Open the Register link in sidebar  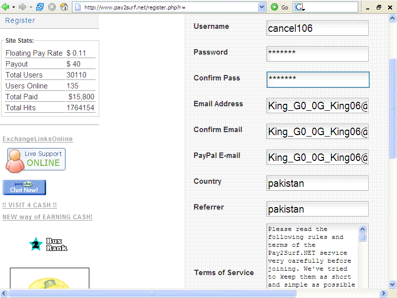coord(20,20)
